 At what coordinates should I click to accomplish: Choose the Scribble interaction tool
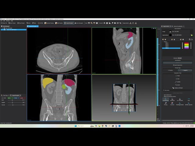178,82
